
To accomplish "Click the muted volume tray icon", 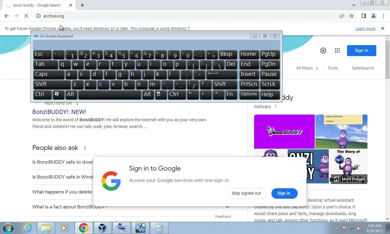I will [359, 228].
